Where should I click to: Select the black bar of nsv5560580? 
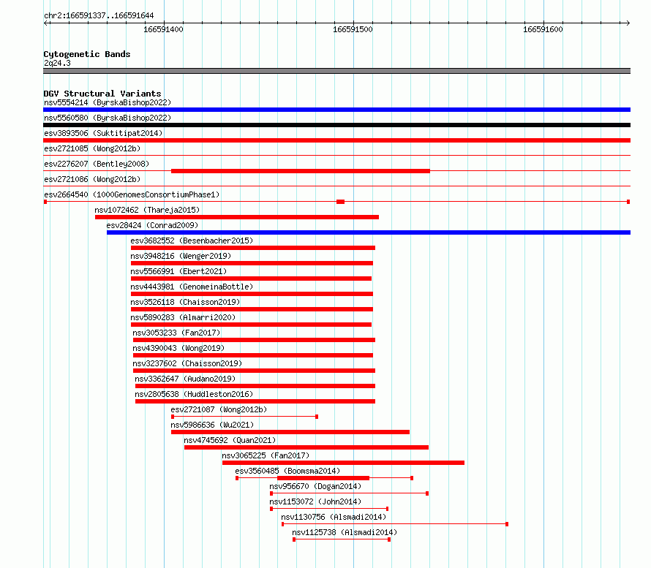(336, 125)
